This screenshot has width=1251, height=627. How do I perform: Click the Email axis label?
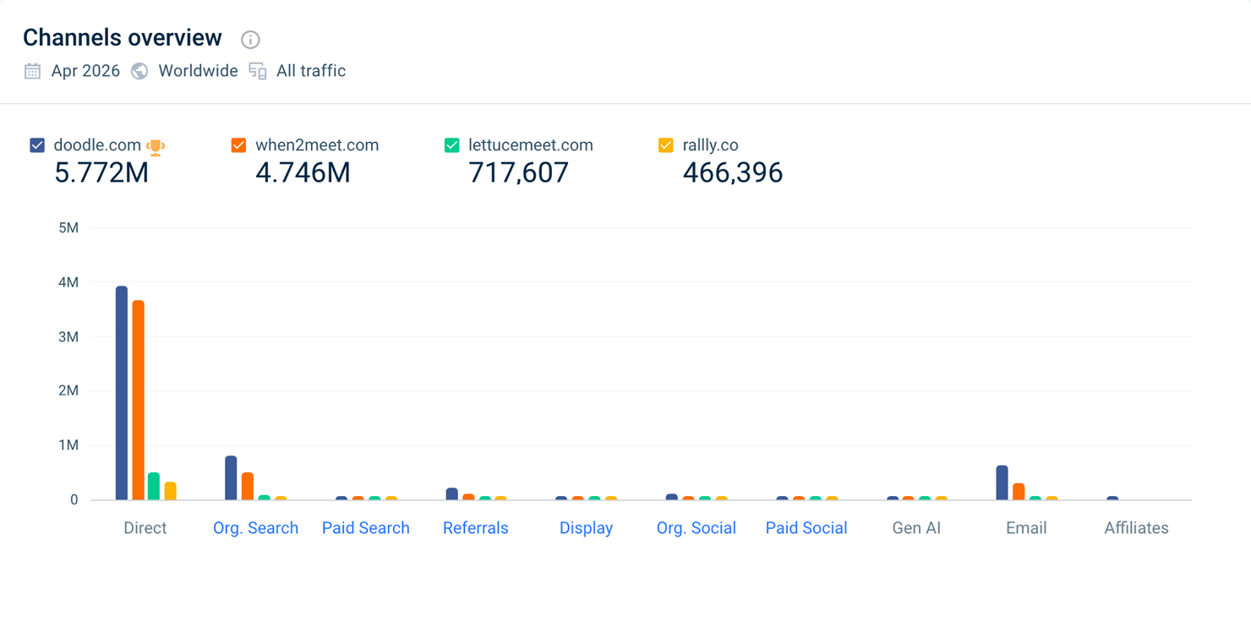1026,528
